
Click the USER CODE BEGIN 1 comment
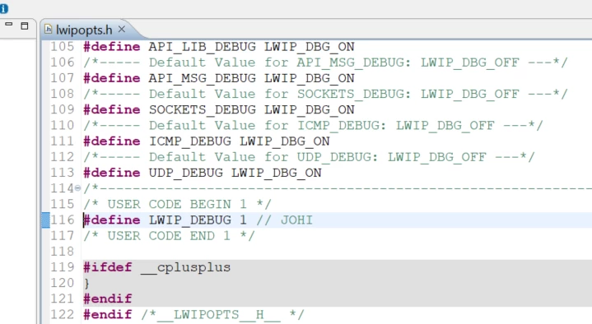(x=178, y=204)
